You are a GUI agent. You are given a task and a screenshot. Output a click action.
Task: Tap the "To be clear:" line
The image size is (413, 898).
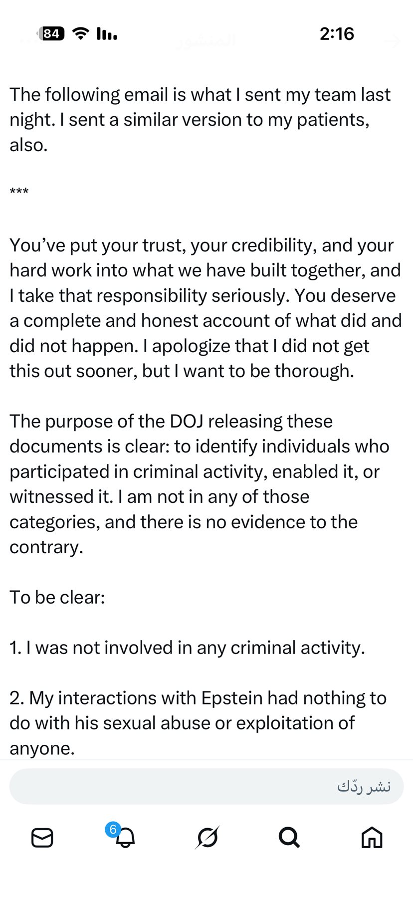pos(57,597)
